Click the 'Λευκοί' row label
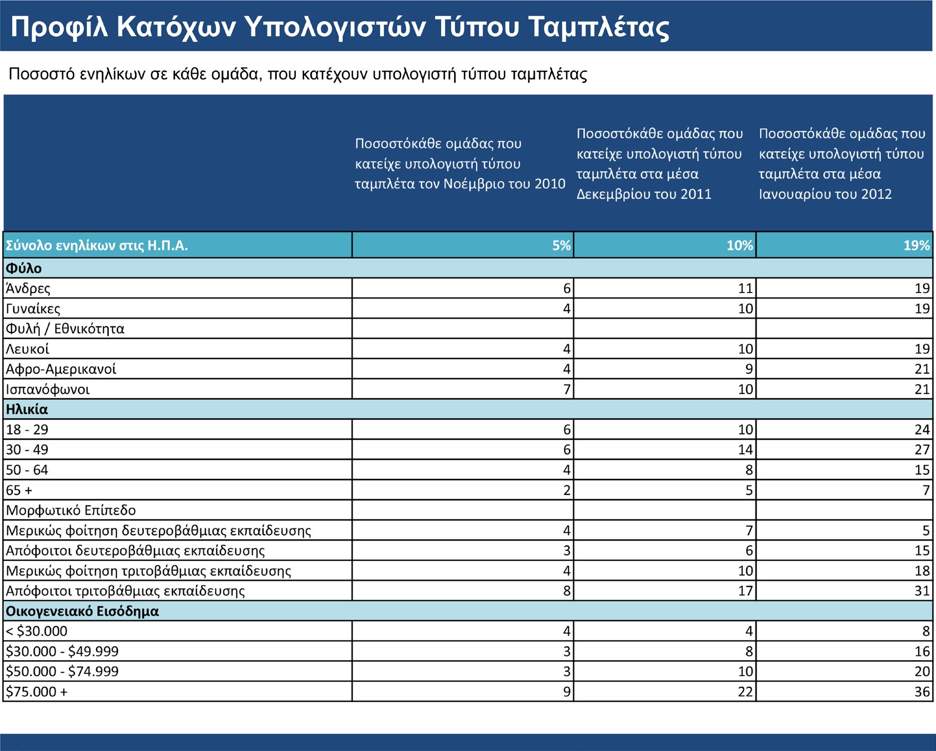The image size is (936, 751). pos(27,349)
